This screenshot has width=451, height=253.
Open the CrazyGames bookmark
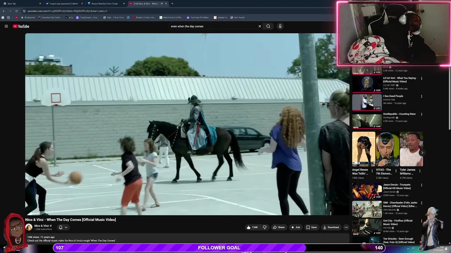[x=87, y=18]
